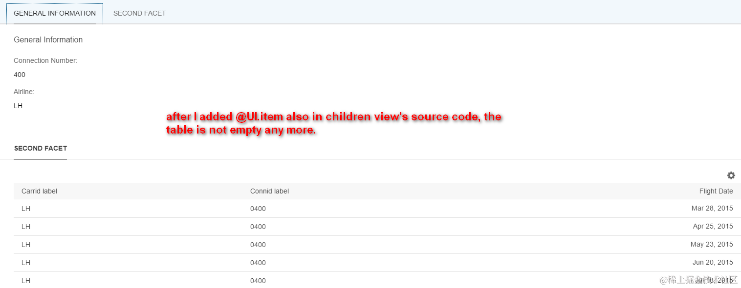Click LH in the May 23, 2015 row
This screenshot has height=288, width=741.
(x=26, y=245)
